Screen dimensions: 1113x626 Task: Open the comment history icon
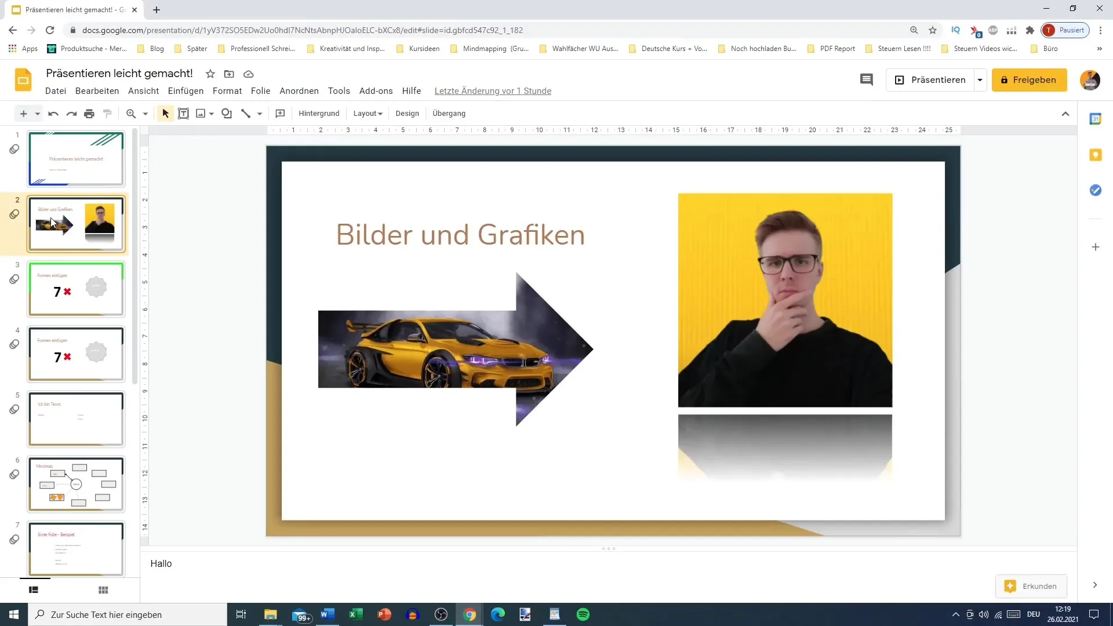click(866, 80)
